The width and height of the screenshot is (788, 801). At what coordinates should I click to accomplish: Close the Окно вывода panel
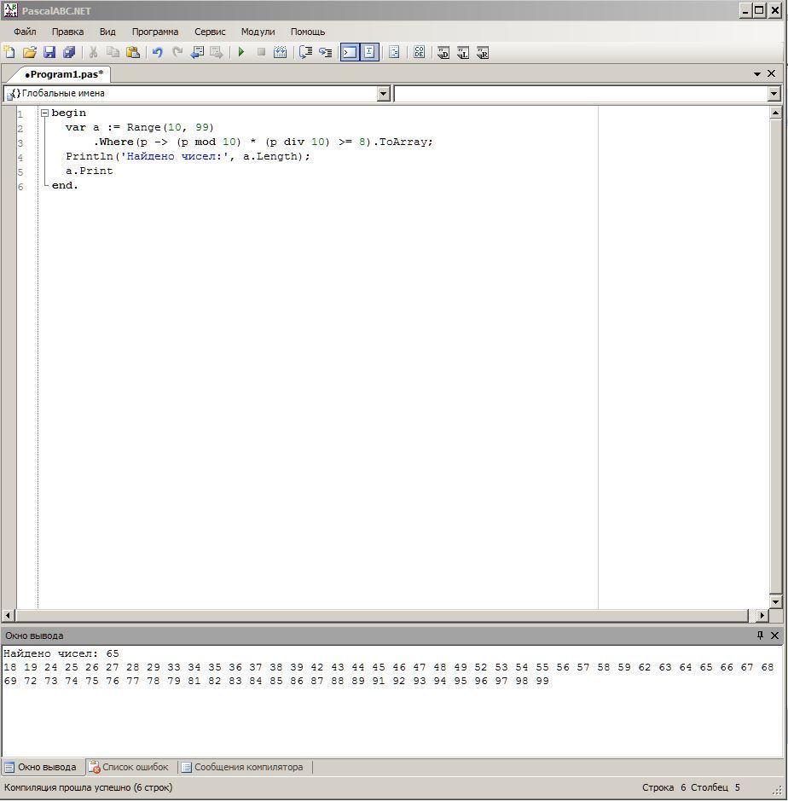click(x=774, y=636)
